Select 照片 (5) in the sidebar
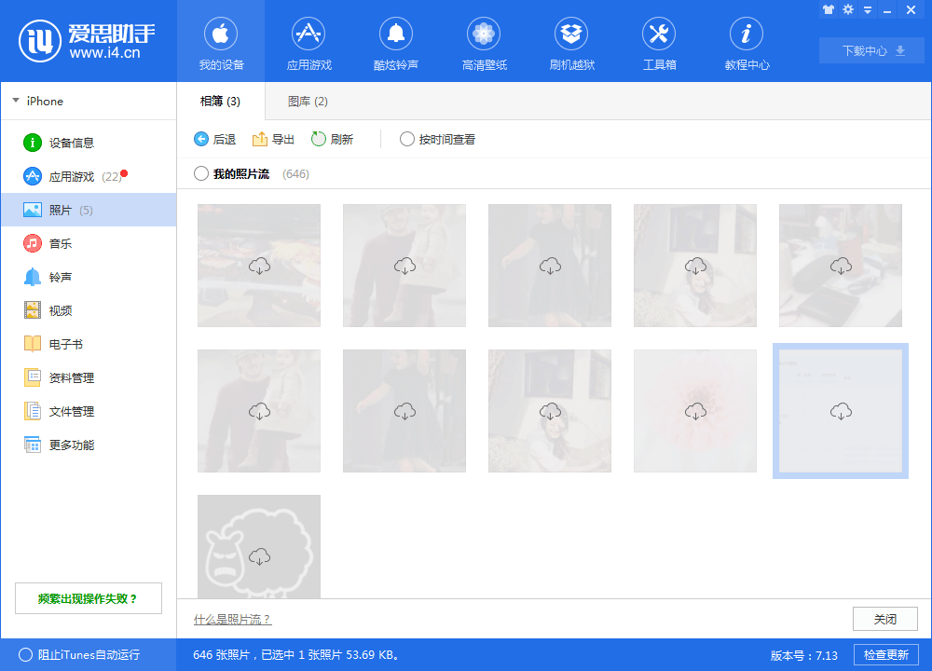The height and width of the screenshot is (671, 932). (x=89, y=210)
